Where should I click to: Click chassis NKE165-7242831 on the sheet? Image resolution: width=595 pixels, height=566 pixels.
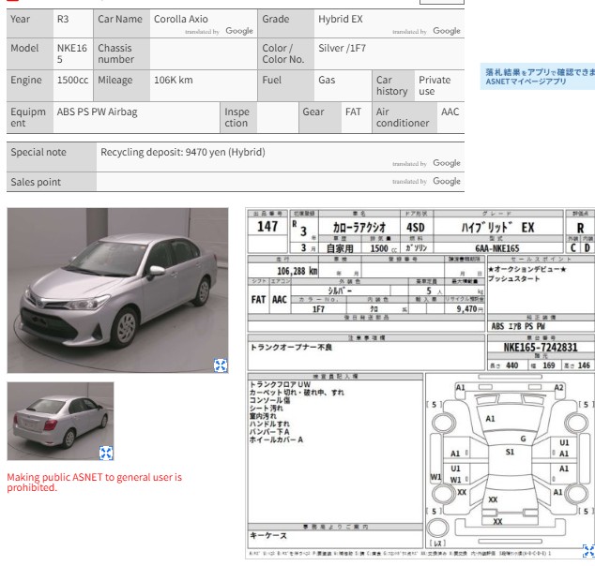click(x=541, y=348)
